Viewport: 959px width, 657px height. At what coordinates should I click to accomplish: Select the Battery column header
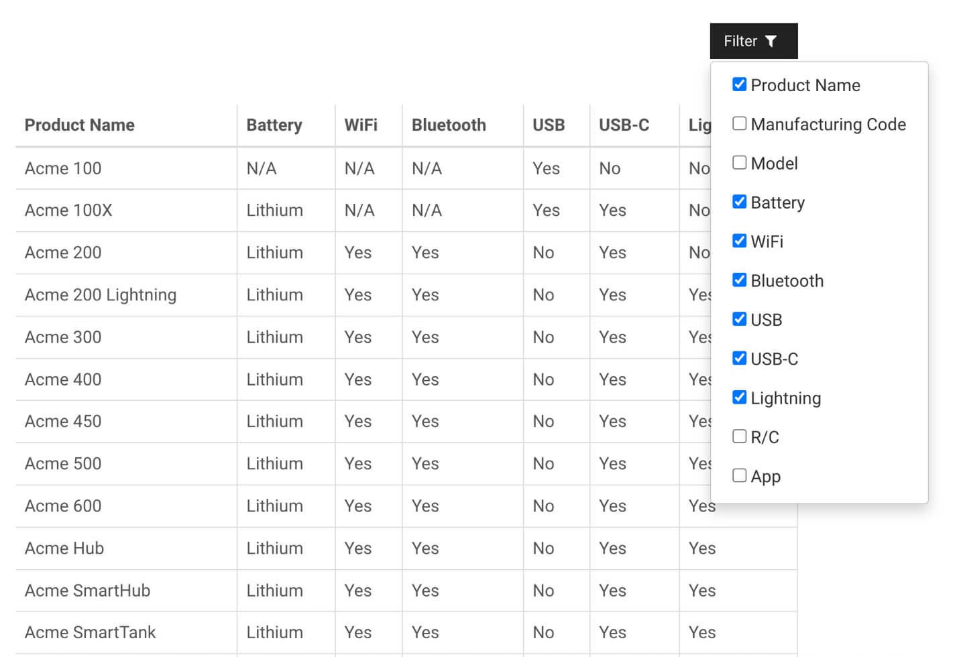click(x=274, y=125)
